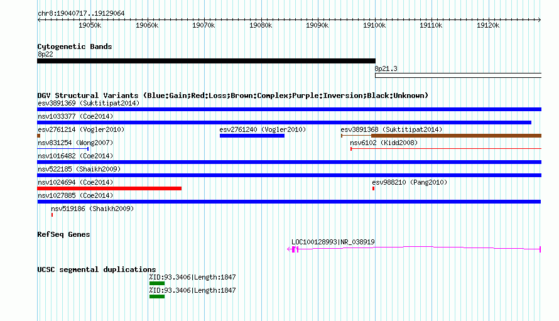Screen dimensions: 559x321
Task: Click the 8p21.3 cytogenetic band bar
Action: click(x=458, y=75)
